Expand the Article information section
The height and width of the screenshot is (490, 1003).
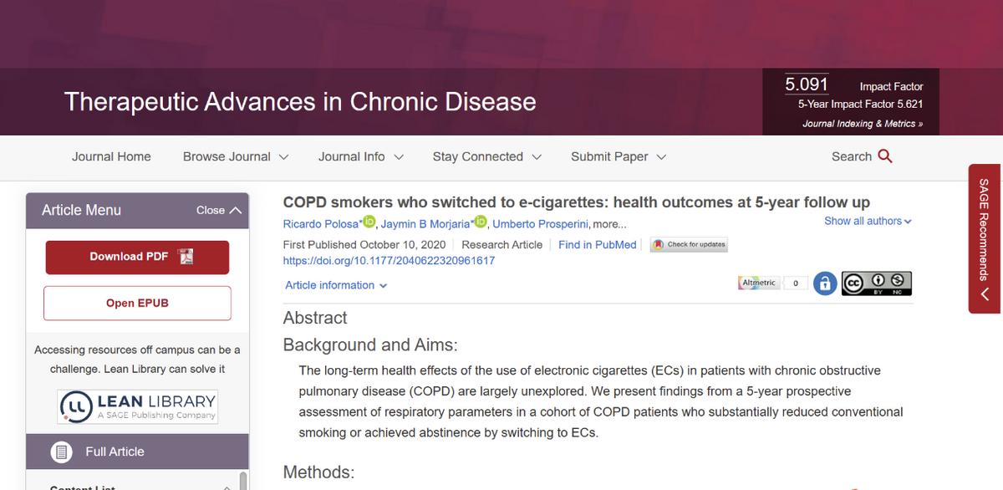(336, 285)
